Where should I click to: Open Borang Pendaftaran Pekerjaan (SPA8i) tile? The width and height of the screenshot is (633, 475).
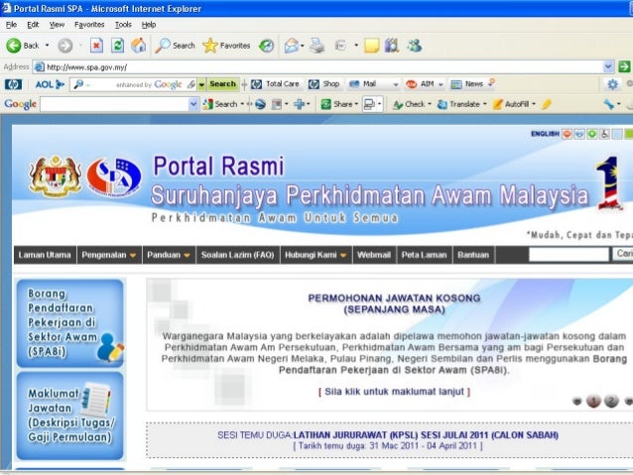coord(69,323)
